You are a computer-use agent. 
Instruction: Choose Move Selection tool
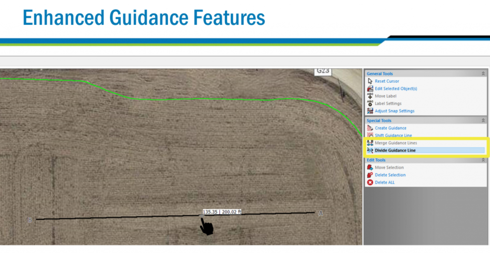click(x=389, y=167)
